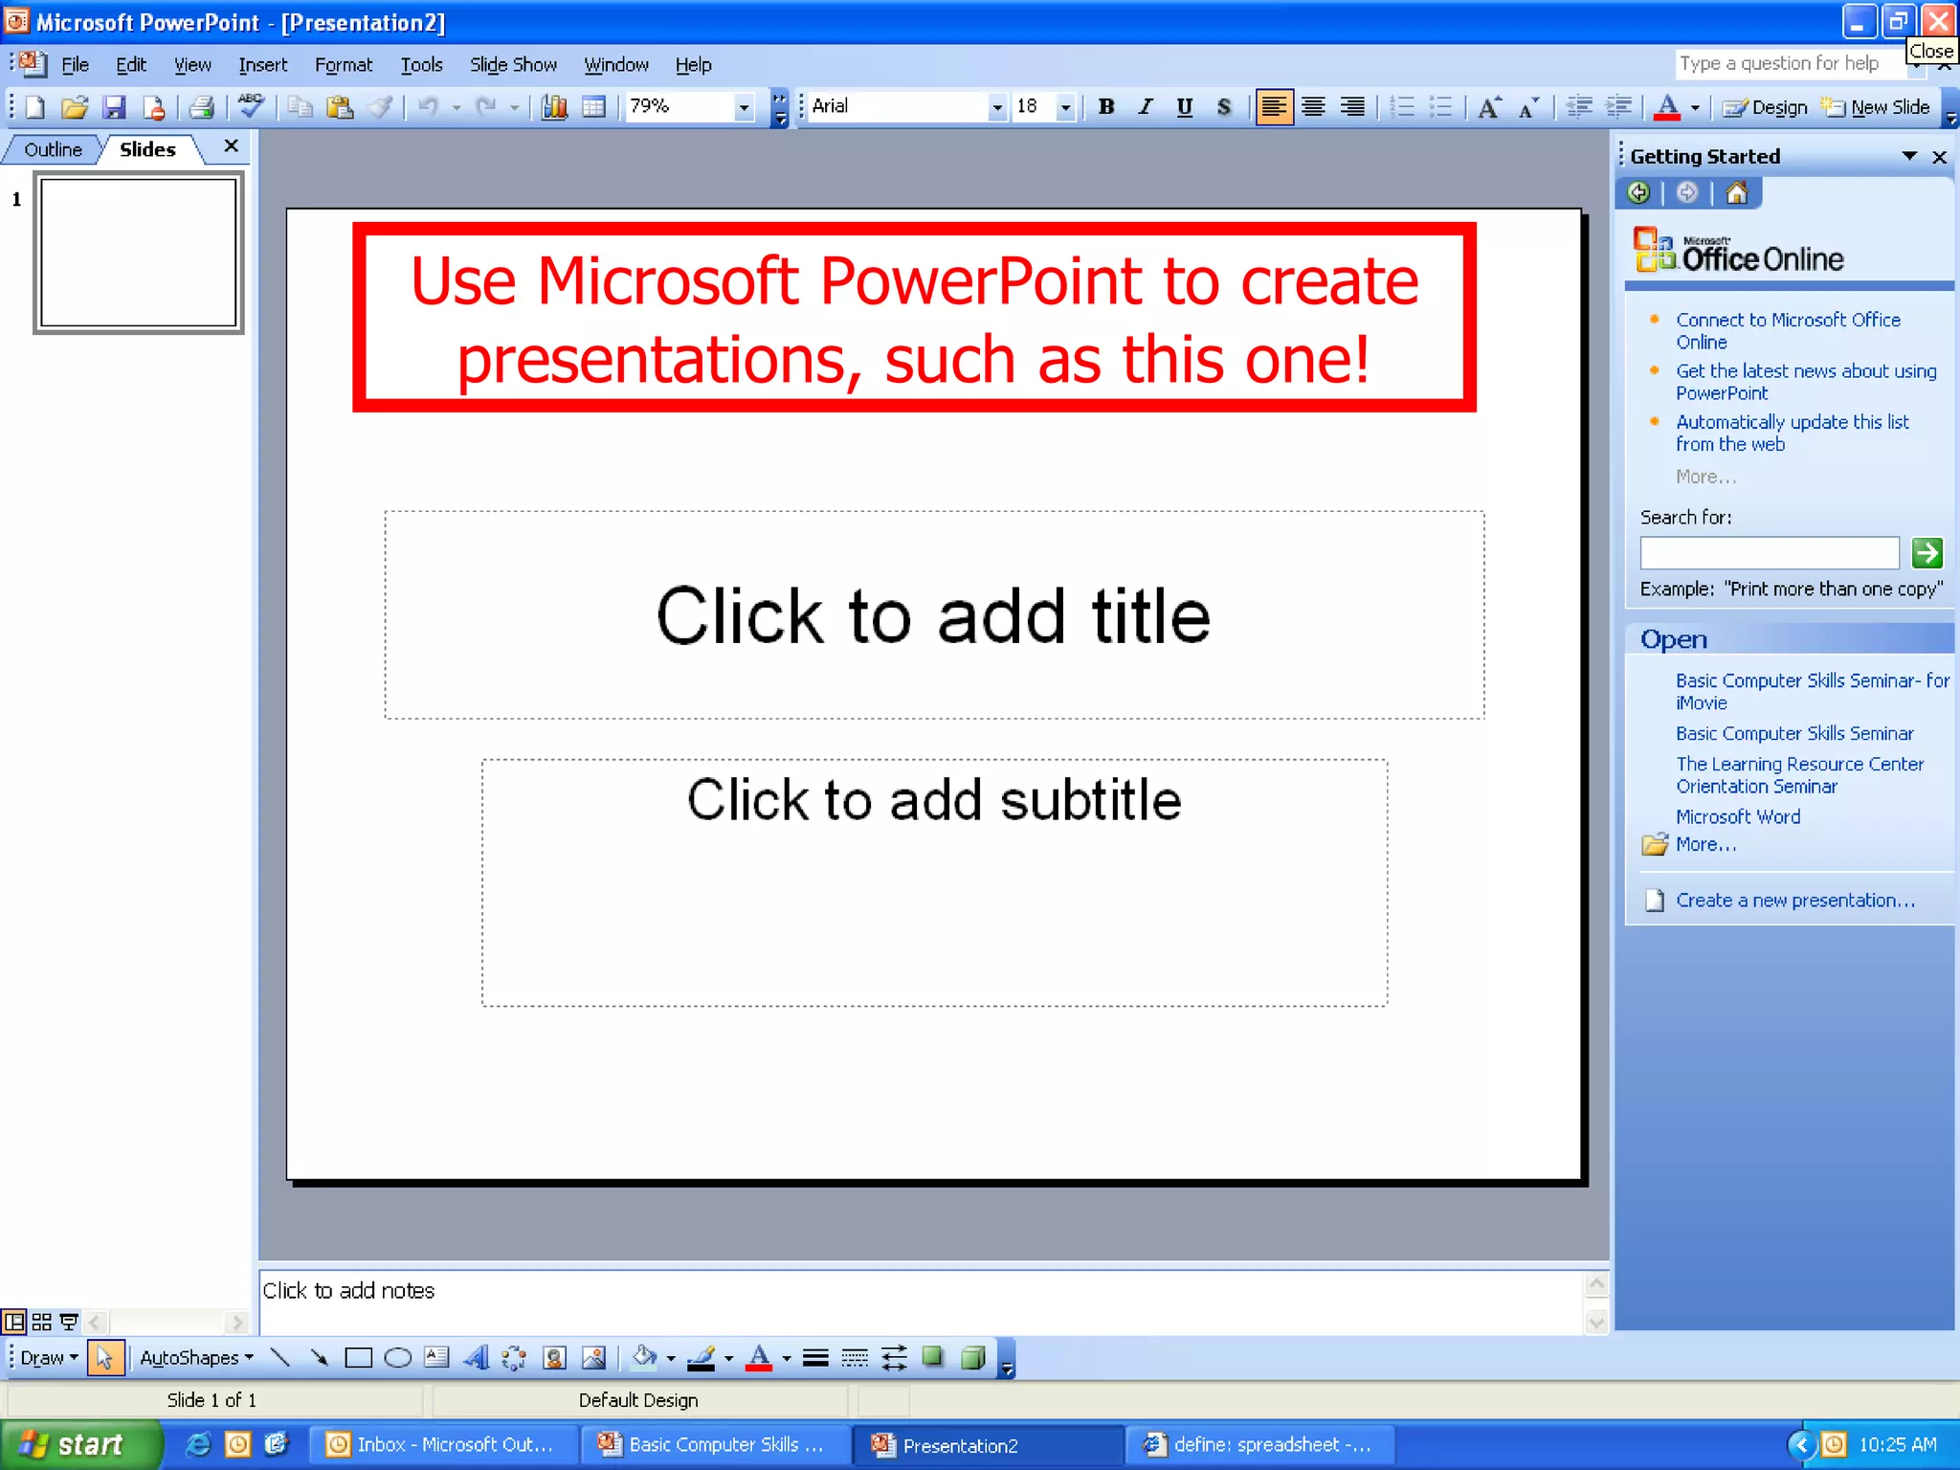1960x1470 pixels.
Task: Click the green search arrow button
Action: click(x=1927, y=552)
